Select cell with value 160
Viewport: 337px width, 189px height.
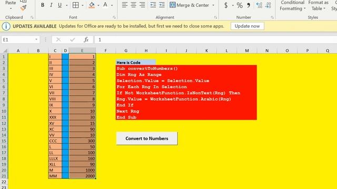pos(82,159)
